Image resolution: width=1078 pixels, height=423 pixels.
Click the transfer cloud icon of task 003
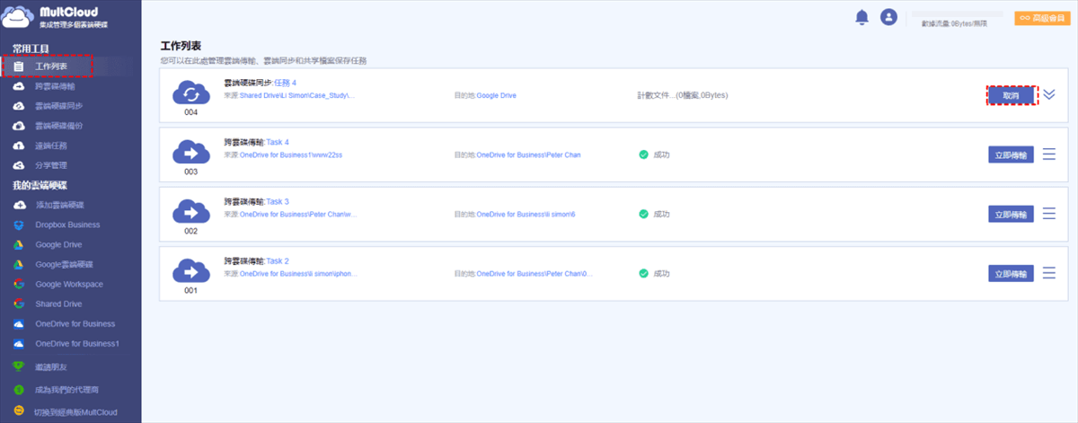click(x=190, y=152)
